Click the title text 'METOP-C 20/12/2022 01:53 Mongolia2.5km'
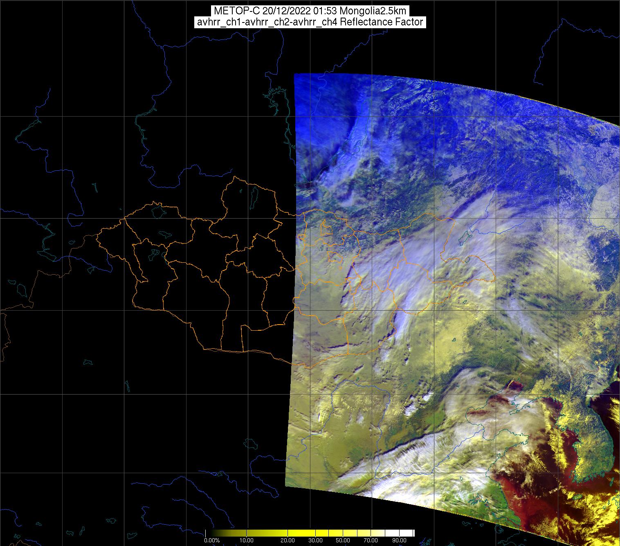This screenshot has width=620, height=546. [x=310, y=11]
